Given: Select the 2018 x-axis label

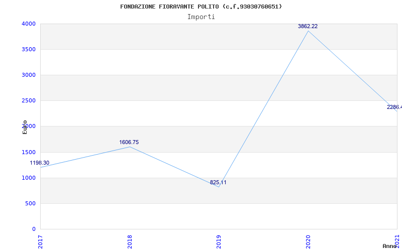Looking at the screenshot, I should (130, 242).
